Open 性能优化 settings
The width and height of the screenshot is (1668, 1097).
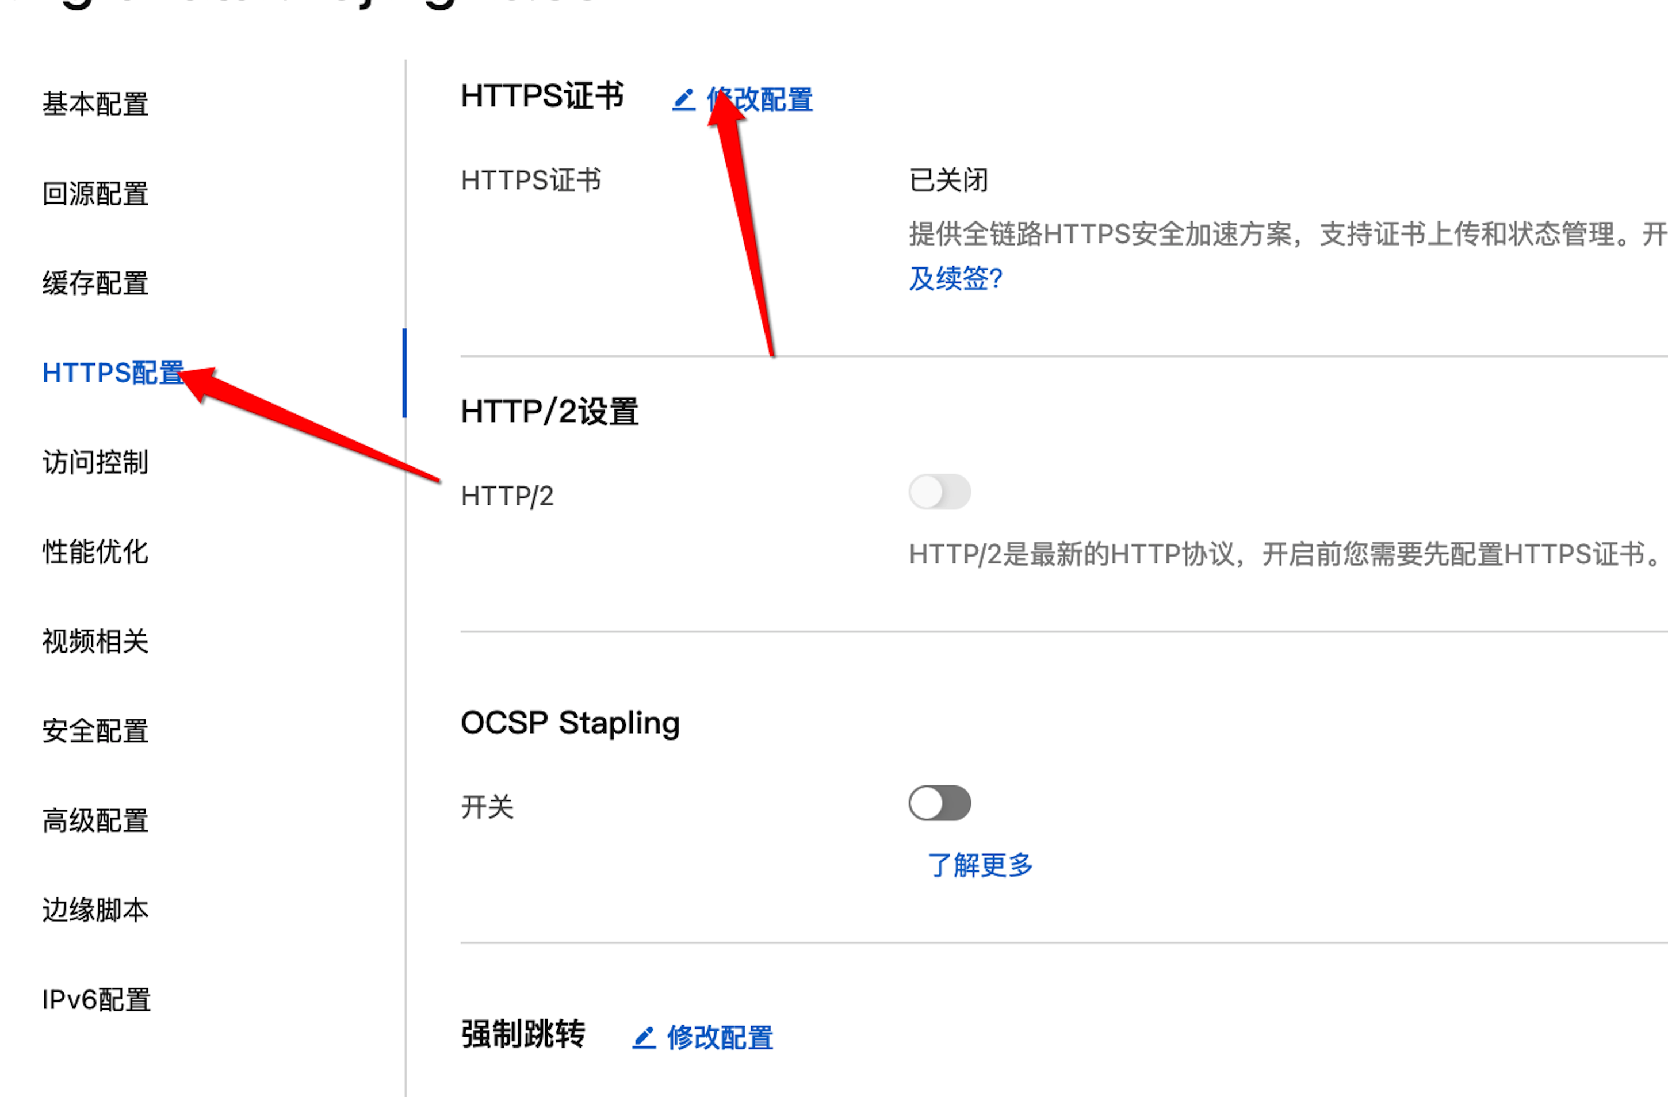click(x=95, y=552)
